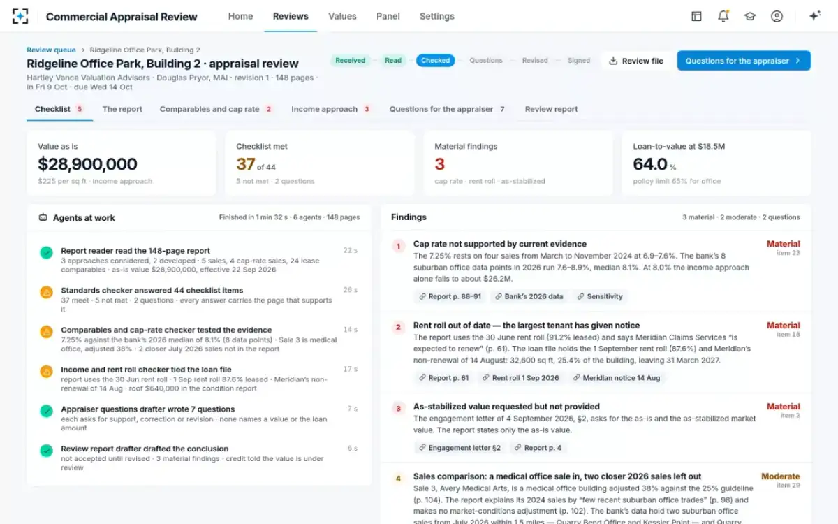
Task: Open notifications bell icon
Action: point(723,16)
